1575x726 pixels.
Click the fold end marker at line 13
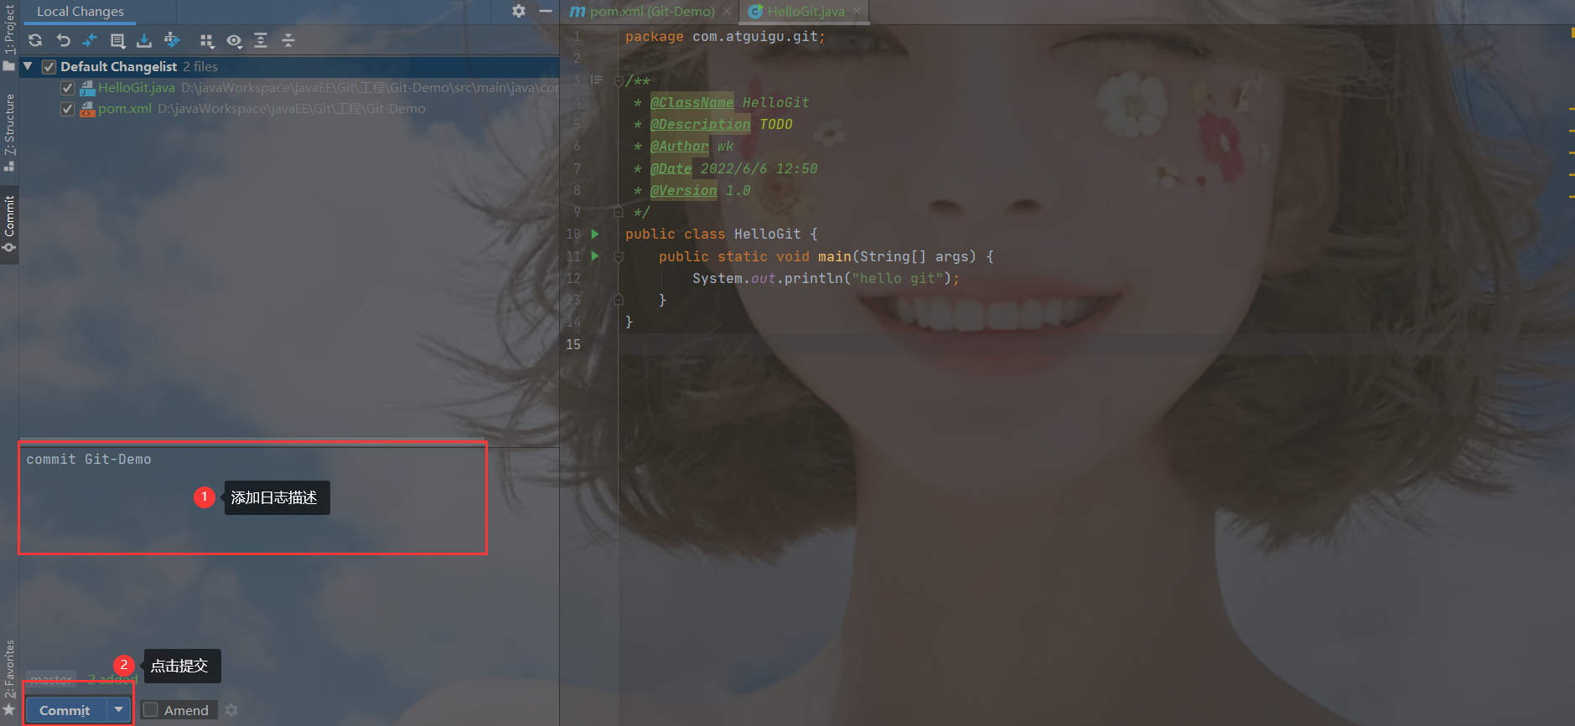click(x=619, y=300)
